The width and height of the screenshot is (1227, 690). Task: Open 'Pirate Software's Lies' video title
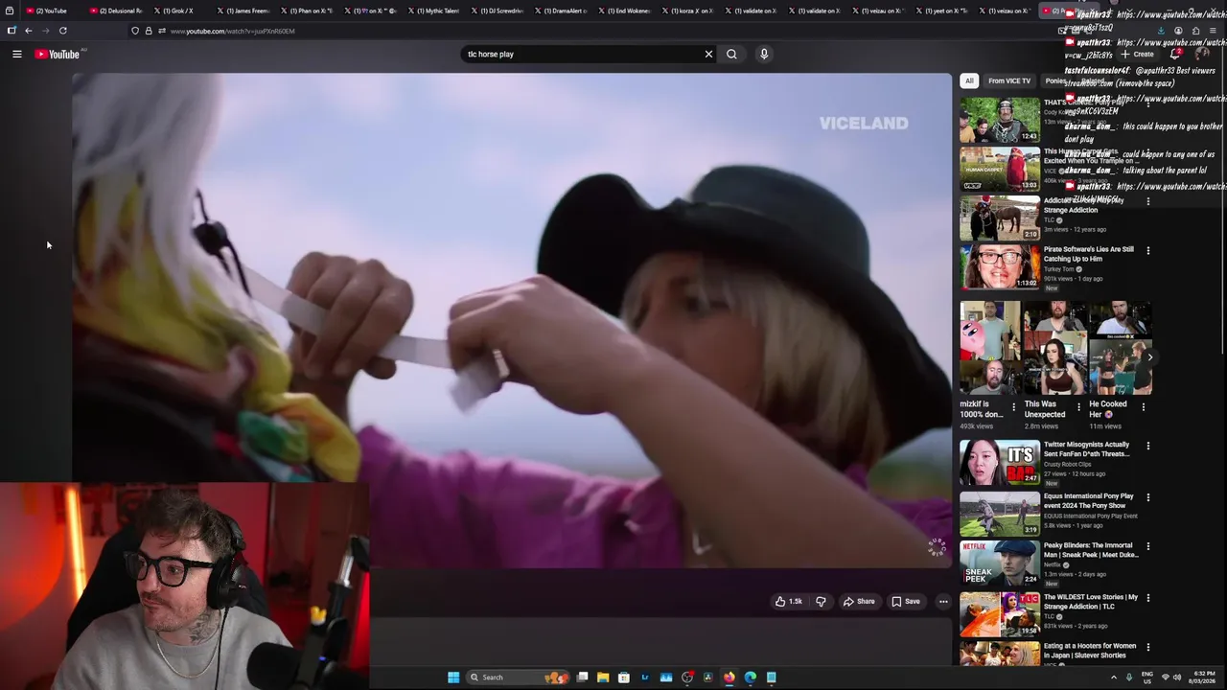(1089, 254)
